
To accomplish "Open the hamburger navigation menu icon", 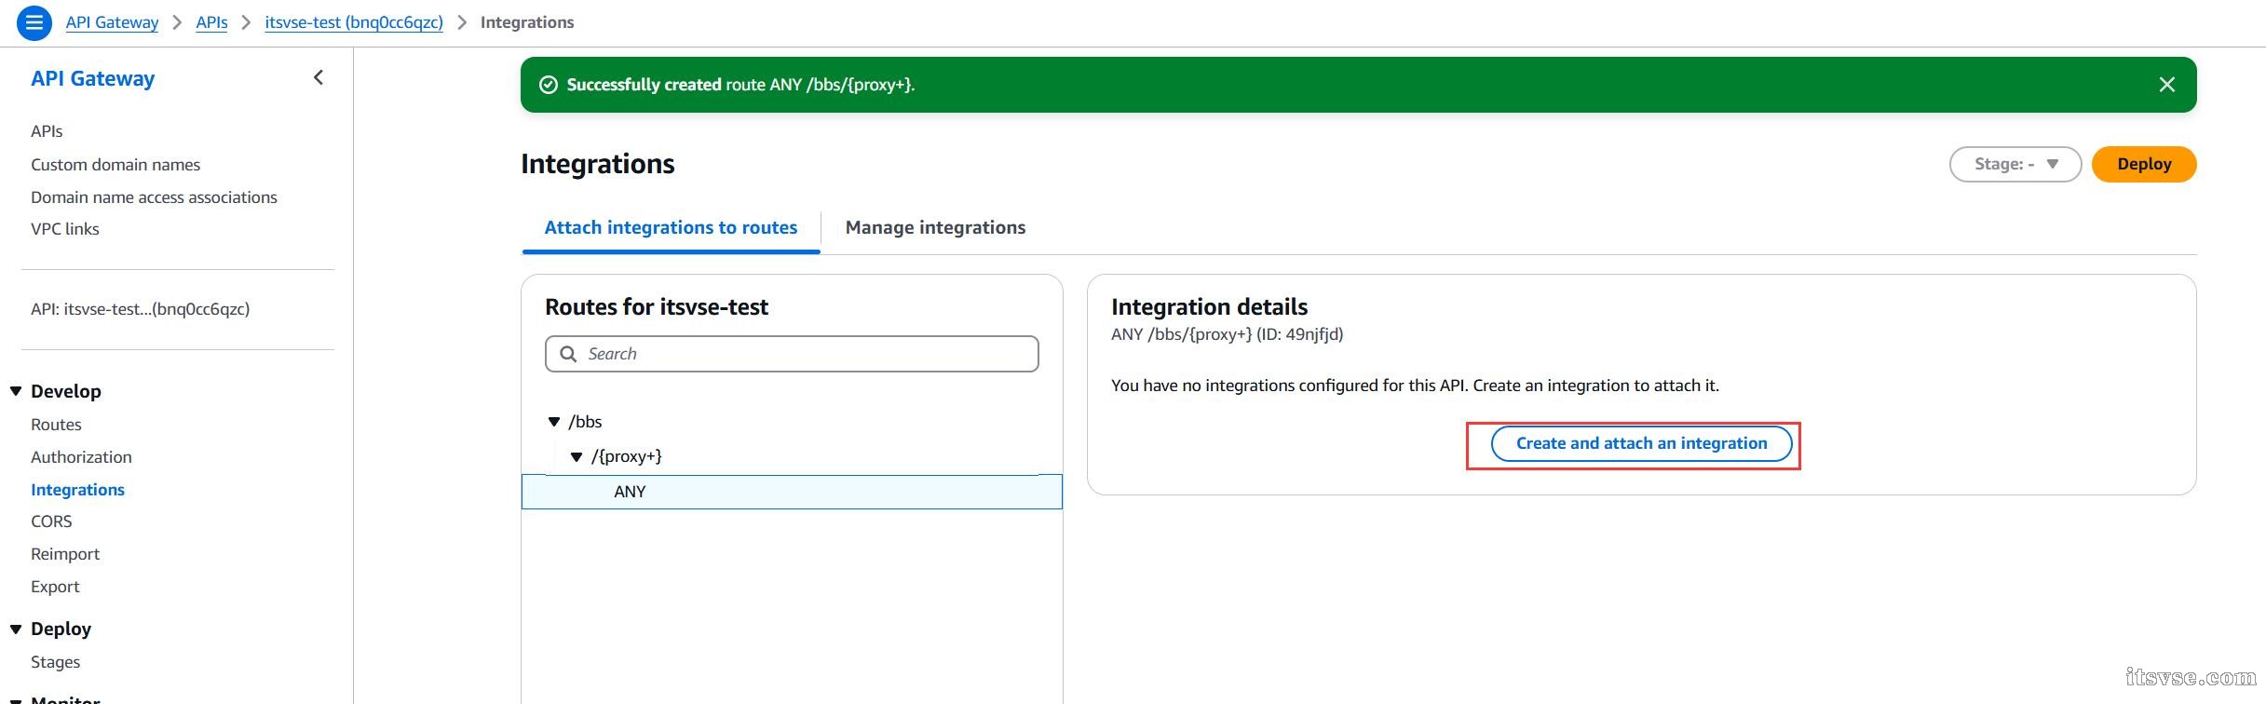I will pos(34,23).
